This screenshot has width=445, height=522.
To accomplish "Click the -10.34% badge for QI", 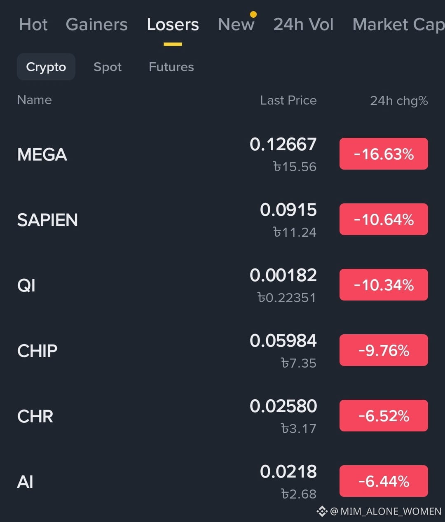I will pos(384,285).
